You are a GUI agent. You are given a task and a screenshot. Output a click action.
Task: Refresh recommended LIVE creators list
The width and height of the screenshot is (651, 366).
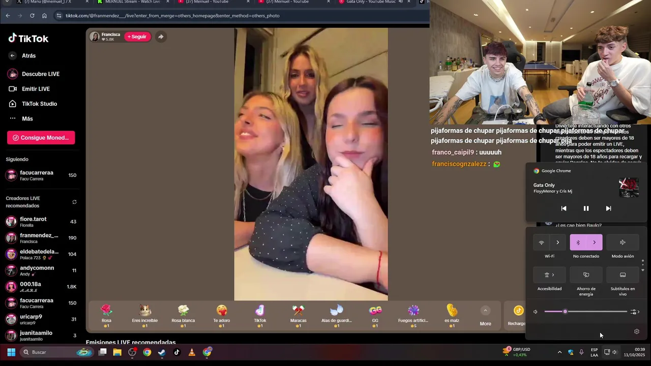(x=74, y=202)
